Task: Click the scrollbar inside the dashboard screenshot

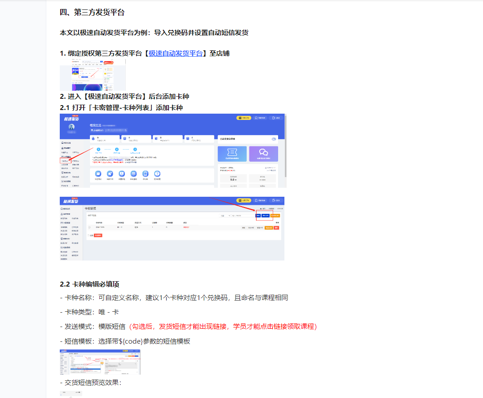Action: tap(286, 146)
